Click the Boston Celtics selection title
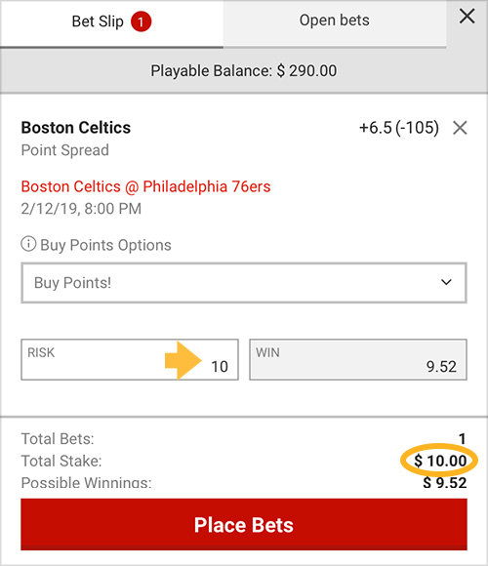 76,128
